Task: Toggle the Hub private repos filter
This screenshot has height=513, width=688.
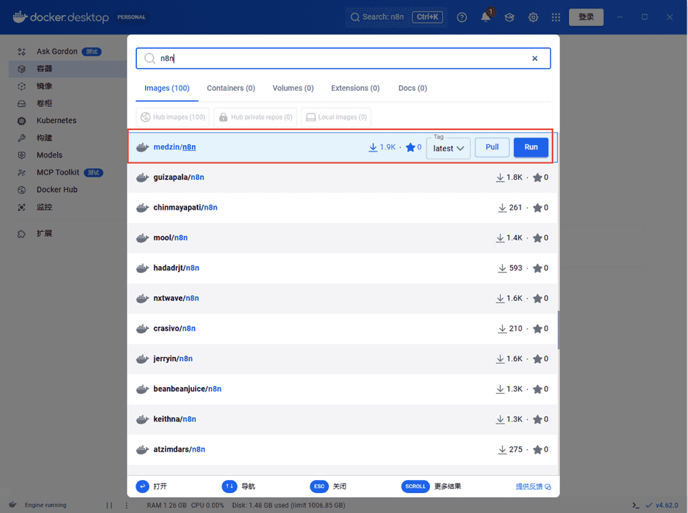Action: click(x=255, y=118)
